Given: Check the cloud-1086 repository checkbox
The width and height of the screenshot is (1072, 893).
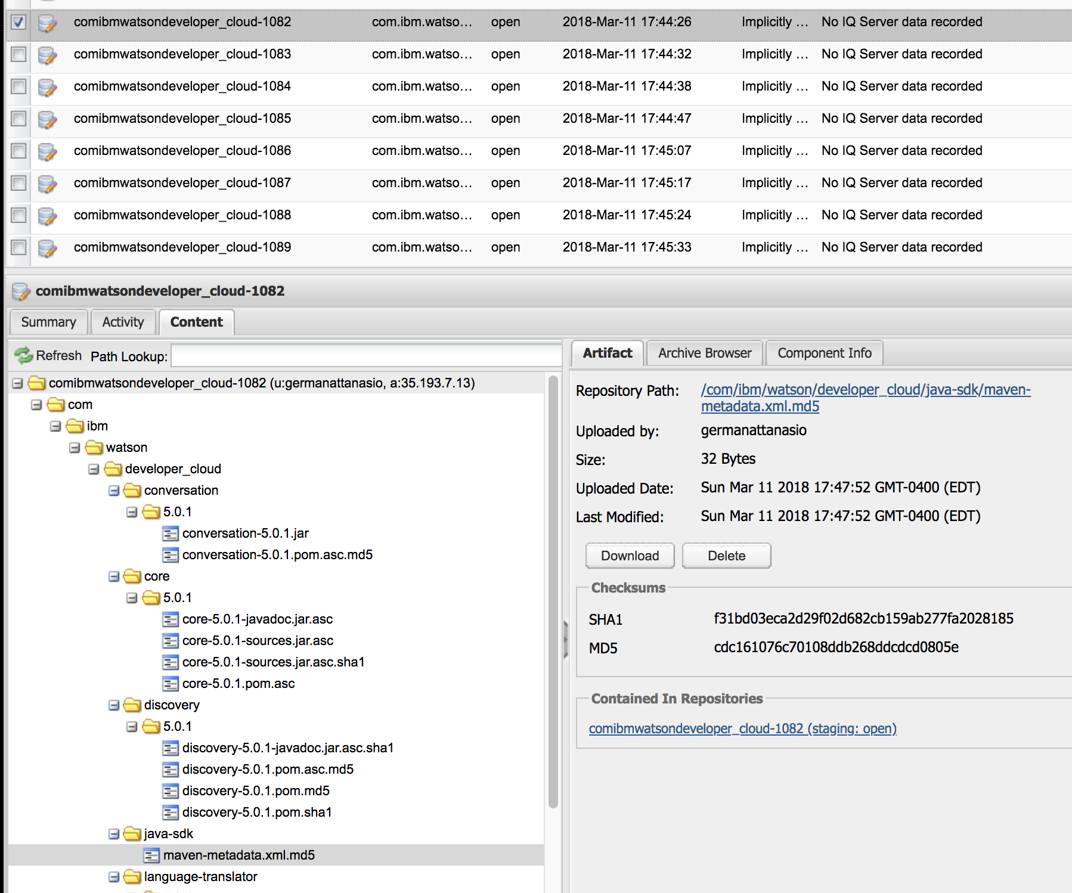Looking at the screenshot, I should point(18,151).
